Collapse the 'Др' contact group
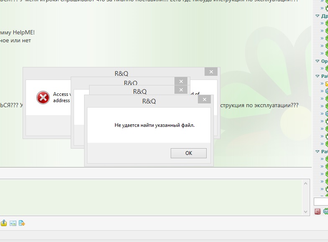The image size is (328, 242). pos(317,16)
